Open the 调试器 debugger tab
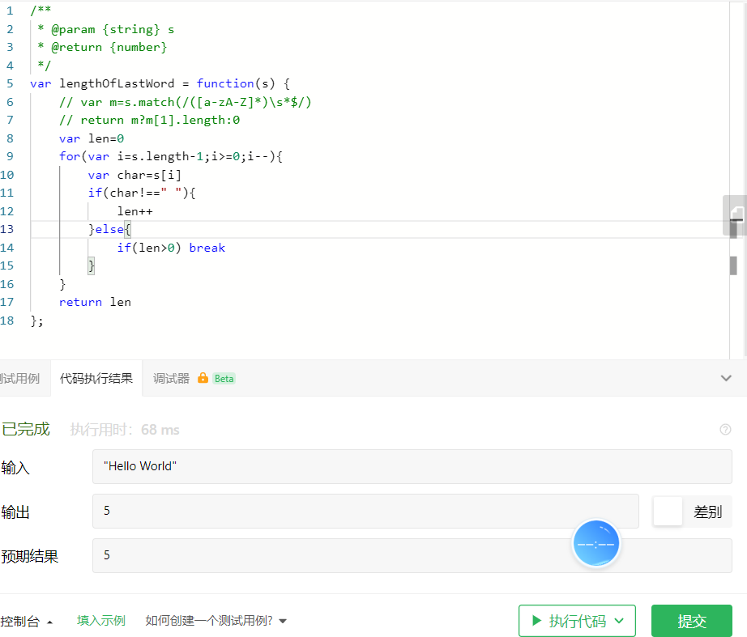Screen dimensions: 747x637 [171, 379]
